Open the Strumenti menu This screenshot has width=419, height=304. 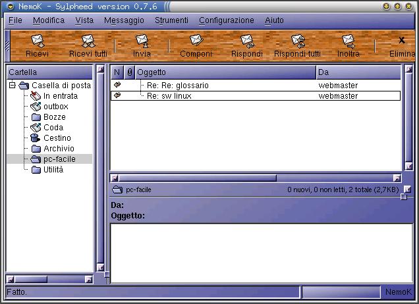click(171, 20)
